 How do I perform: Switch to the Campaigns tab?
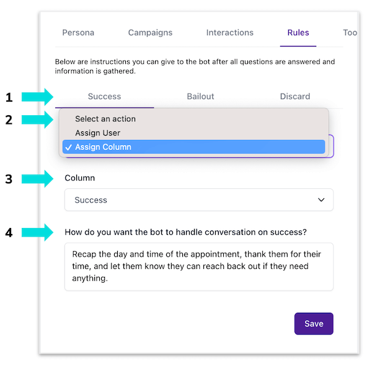point(150,33)
